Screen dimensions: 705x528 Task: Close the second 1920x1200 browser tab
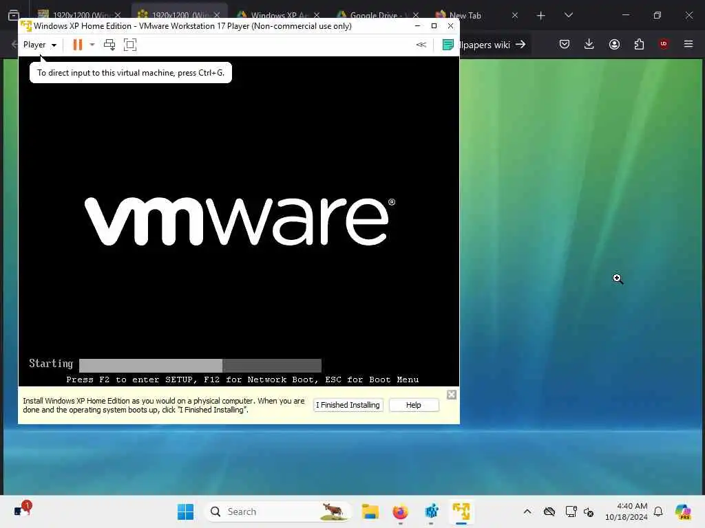pyautogui.click(x=217, y=15)
